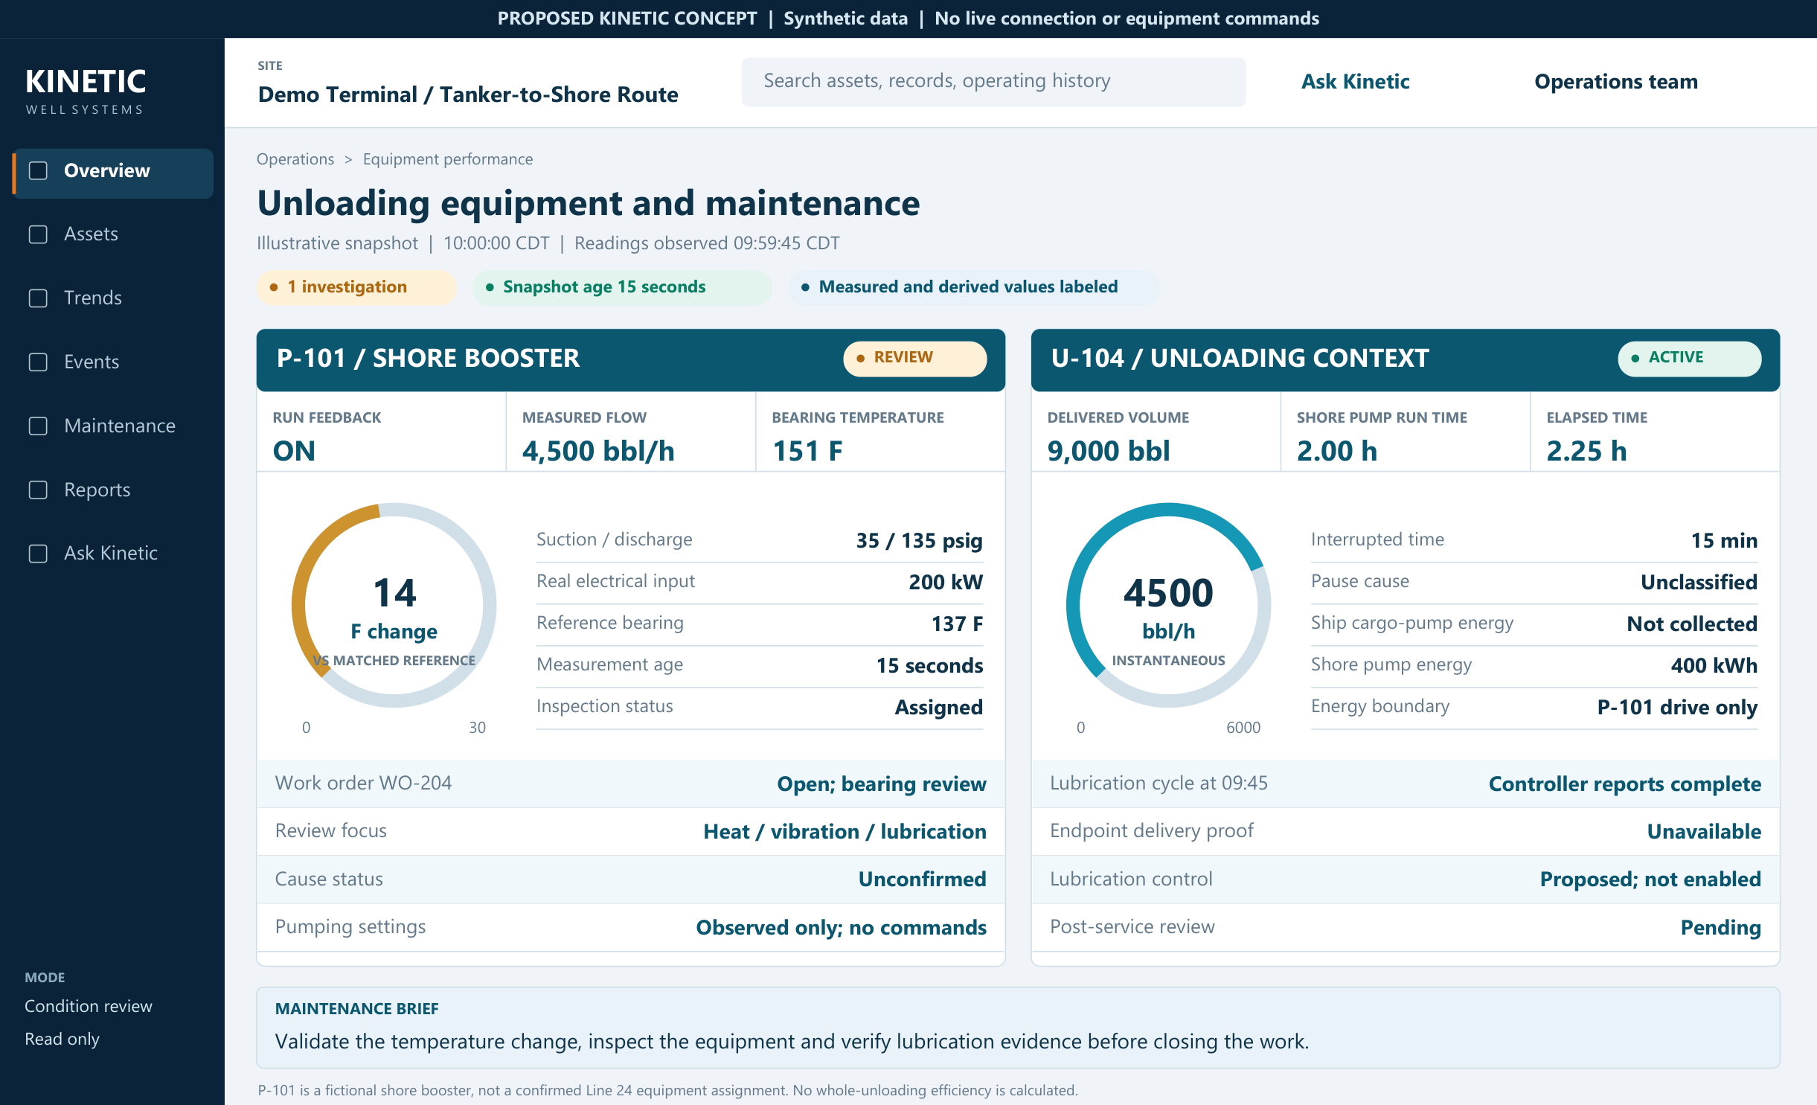Image resolution: width=1817 pixels, height=1105 pixels.
Task: Click 'Observed only; no commands' text
Action: tap(841, 927)
